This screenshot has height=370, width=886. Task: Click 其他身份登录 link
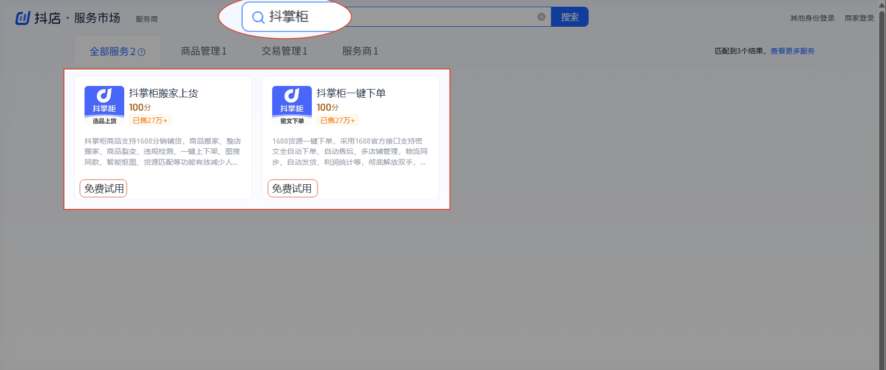click(812, 18)
